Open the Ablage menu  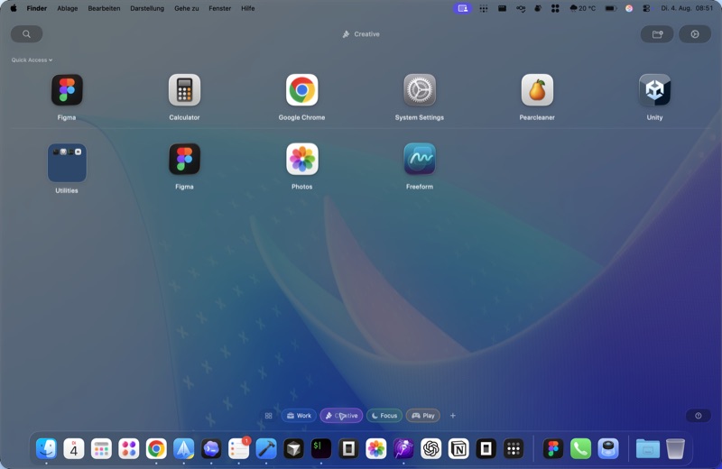[x=67, y=8]
